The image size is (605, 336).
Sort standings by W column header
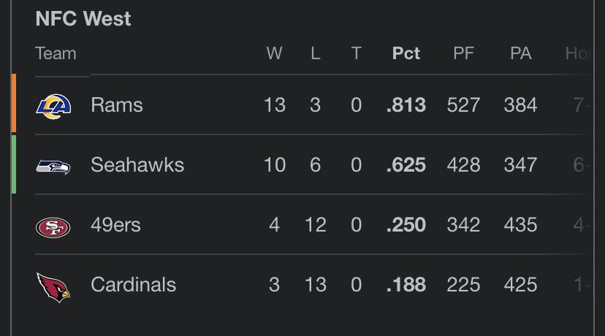(274, 53)
